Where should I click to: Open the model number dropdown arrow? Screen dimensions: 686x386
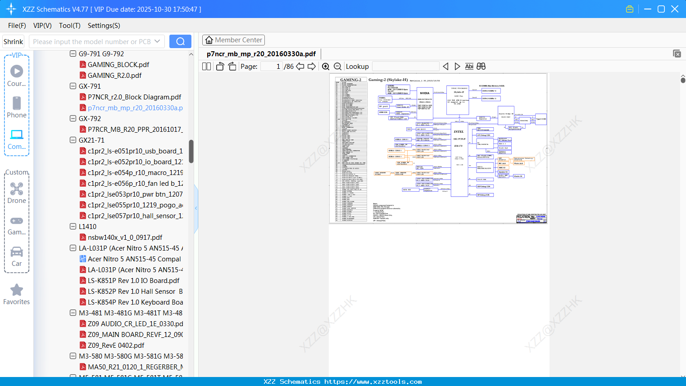[x=157, y=41]
